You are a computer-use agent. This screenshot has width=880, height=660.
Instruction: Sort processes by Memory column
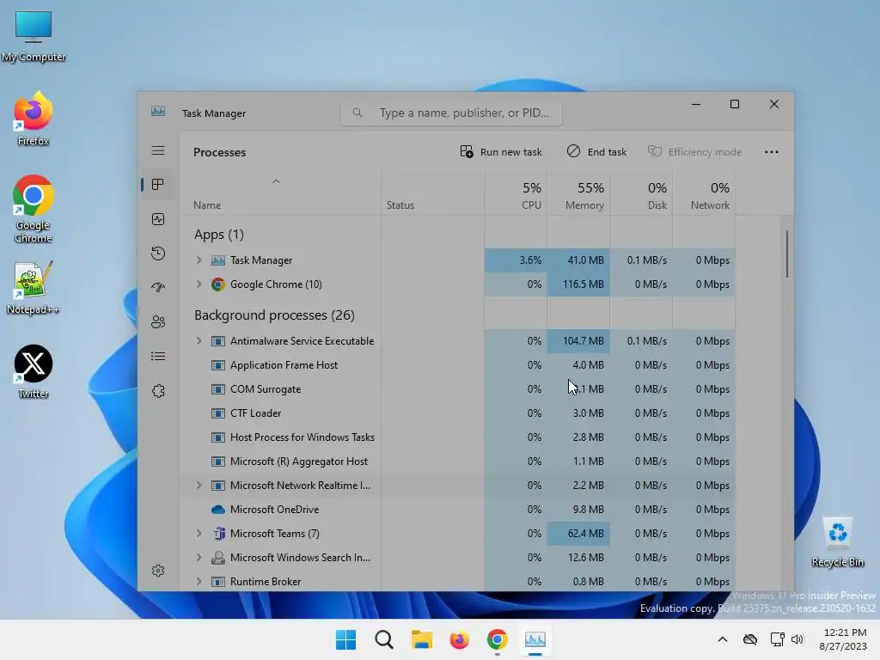tap(578, 195)
